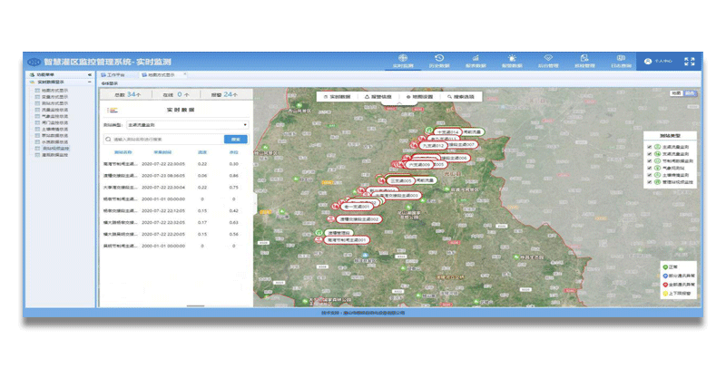The image size is (726, 368).
Task: Switch the map to satellite view
Action: (x=690, y=93)
